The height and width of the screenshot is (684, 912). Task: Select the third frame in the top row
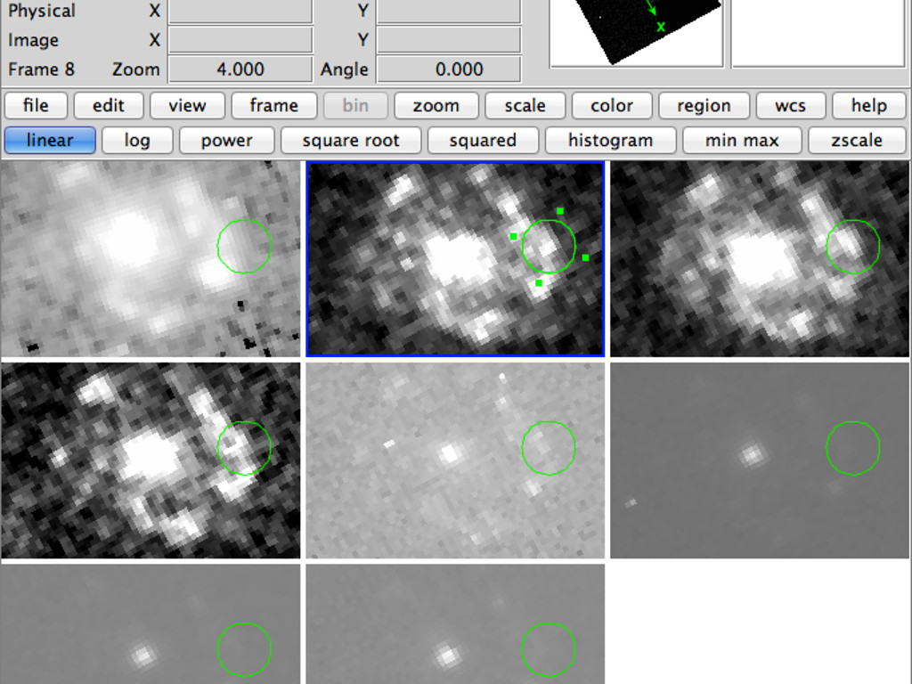tap(760, 259)
